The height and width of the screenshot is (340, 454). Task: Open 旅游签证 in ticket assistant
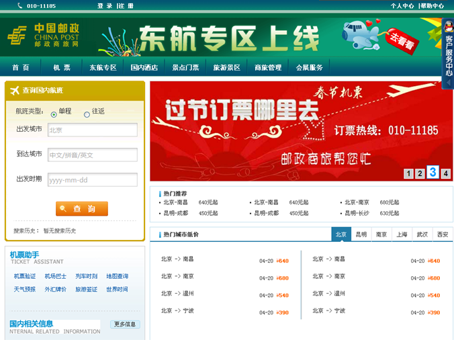pos(86,289)
